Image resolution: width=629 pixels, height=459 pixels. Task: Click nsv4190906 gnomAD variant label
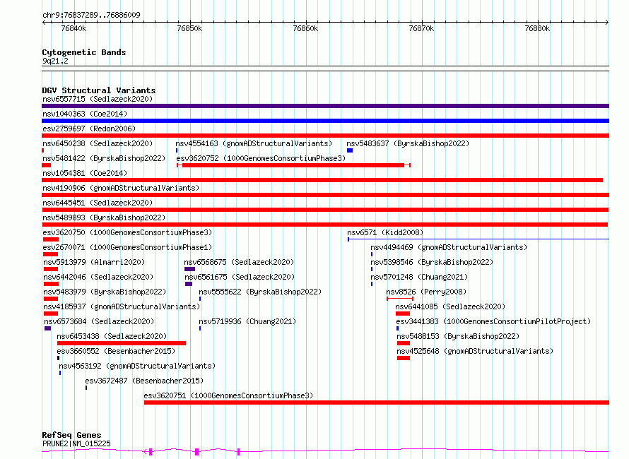[x=121, y=188]
